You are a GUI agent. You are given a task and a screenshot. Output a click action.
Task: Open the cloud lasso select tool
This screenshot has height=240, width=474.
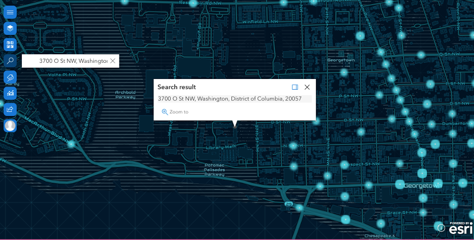point(10,77)
